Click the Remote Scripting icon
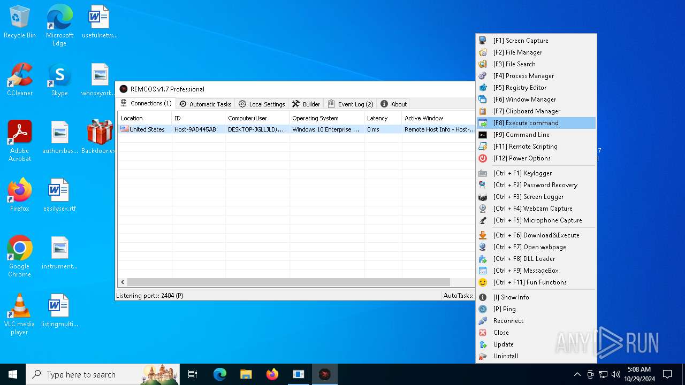The width and height of the screenshot is (685, 385). coord(483,147)
